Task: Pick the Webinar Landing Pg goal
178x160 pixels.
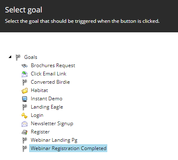Action: (54, 140)
